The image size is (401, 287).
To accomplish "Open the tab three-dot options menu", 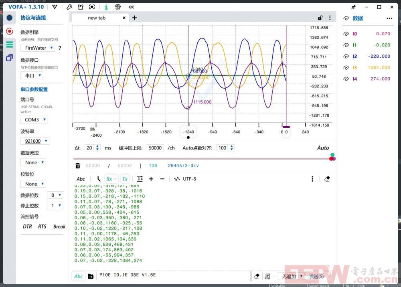I will point(330,18).
